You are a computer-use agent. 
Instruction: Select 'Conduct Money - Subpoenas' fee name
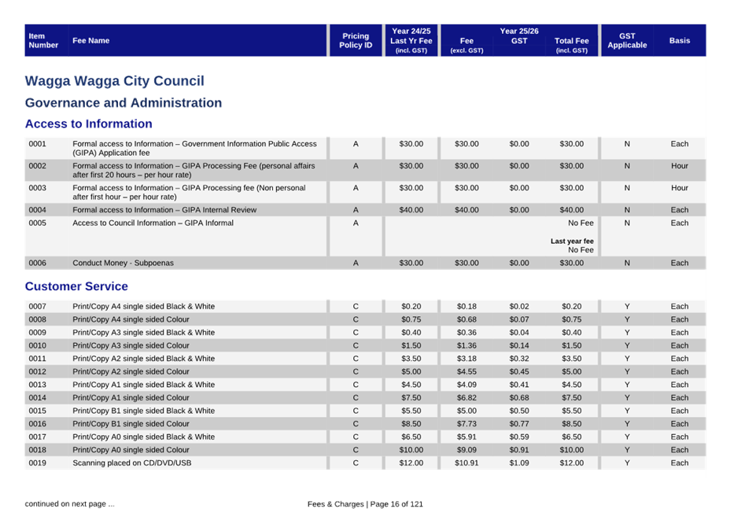(x=123, y=264)
